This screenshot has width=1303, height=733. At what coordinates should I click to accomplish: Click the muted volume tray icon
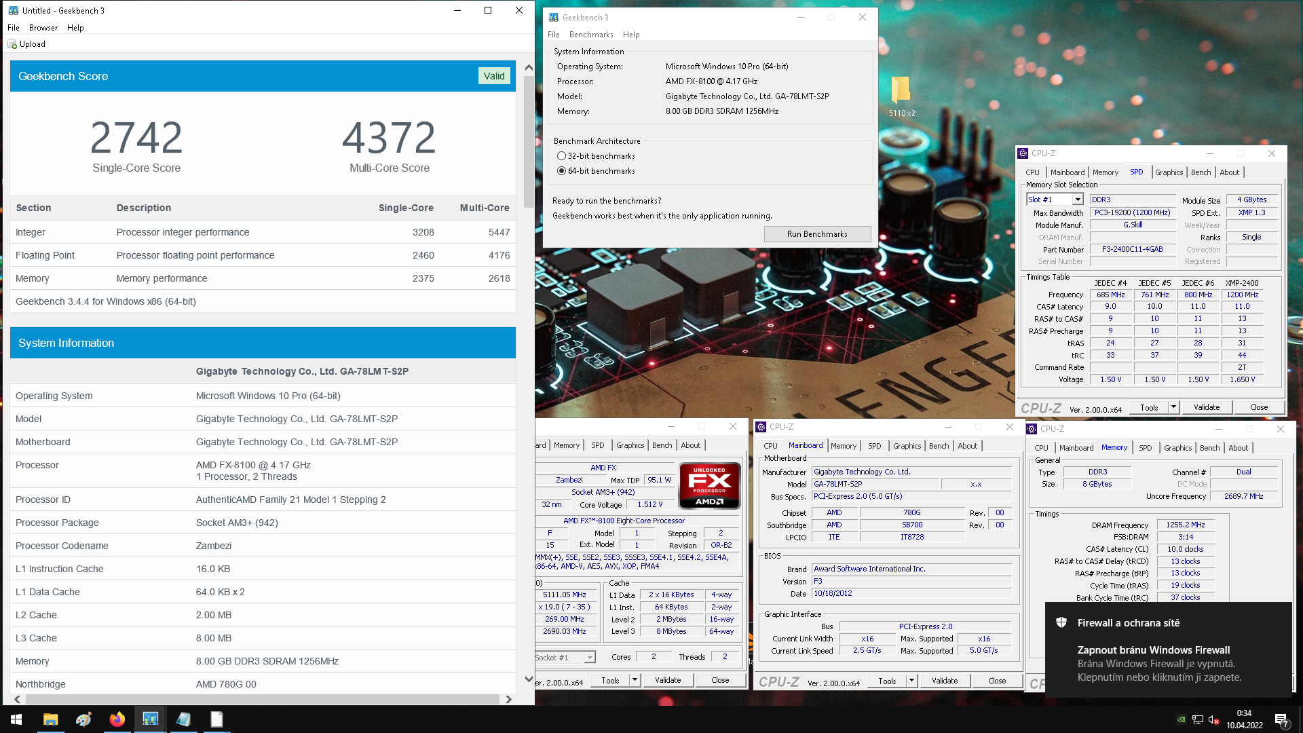tap(1214, 719)
